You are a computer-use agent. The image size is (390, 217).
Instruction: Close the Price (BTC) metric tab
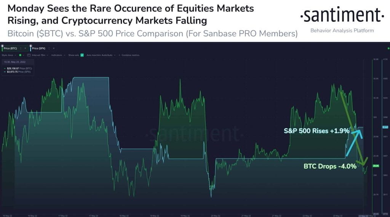(x=25, y=48)
